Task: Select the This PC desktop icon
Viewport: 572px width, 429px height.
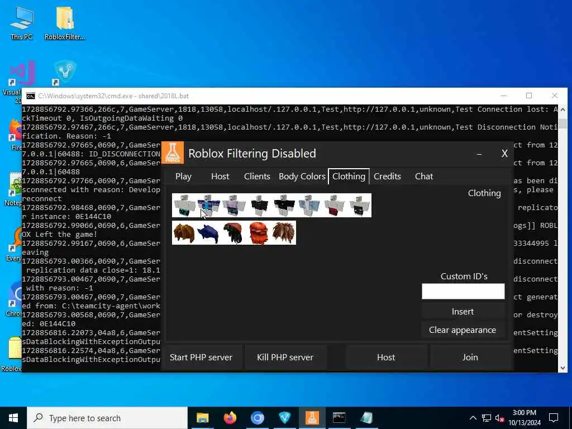Action: pyautogui.click(x=22, y=22)
